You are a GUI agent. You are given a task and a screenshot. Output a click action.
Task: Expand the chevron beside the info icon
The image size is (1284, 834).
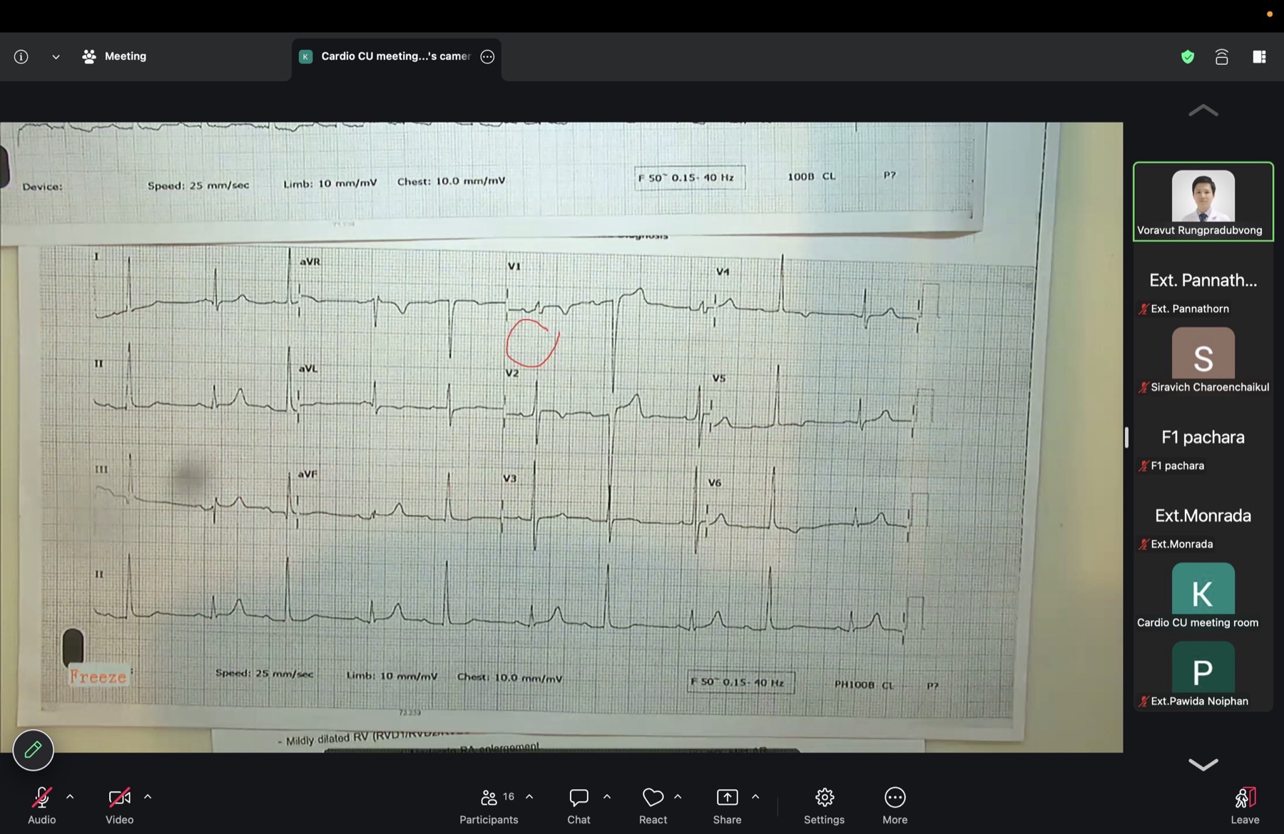[x=56, y=57]
